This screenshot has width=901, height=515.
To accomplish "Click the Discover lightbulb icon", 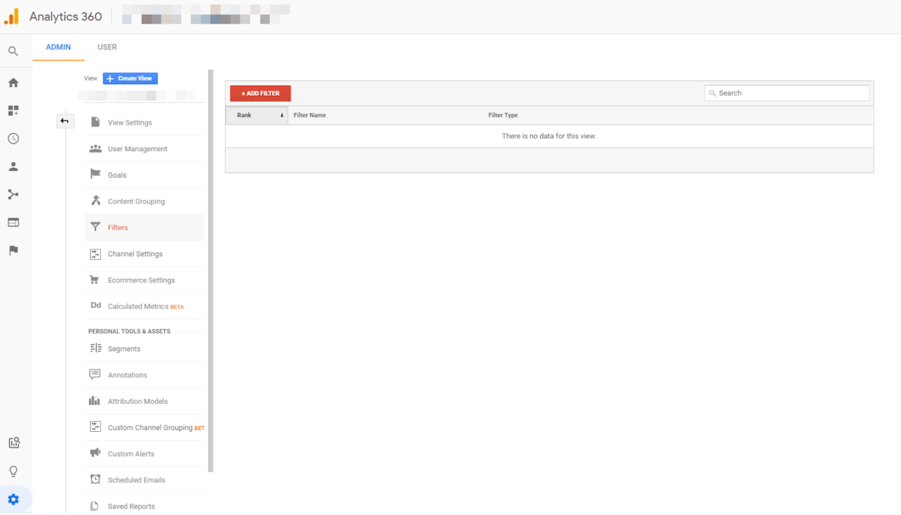I will coord(13,471).
